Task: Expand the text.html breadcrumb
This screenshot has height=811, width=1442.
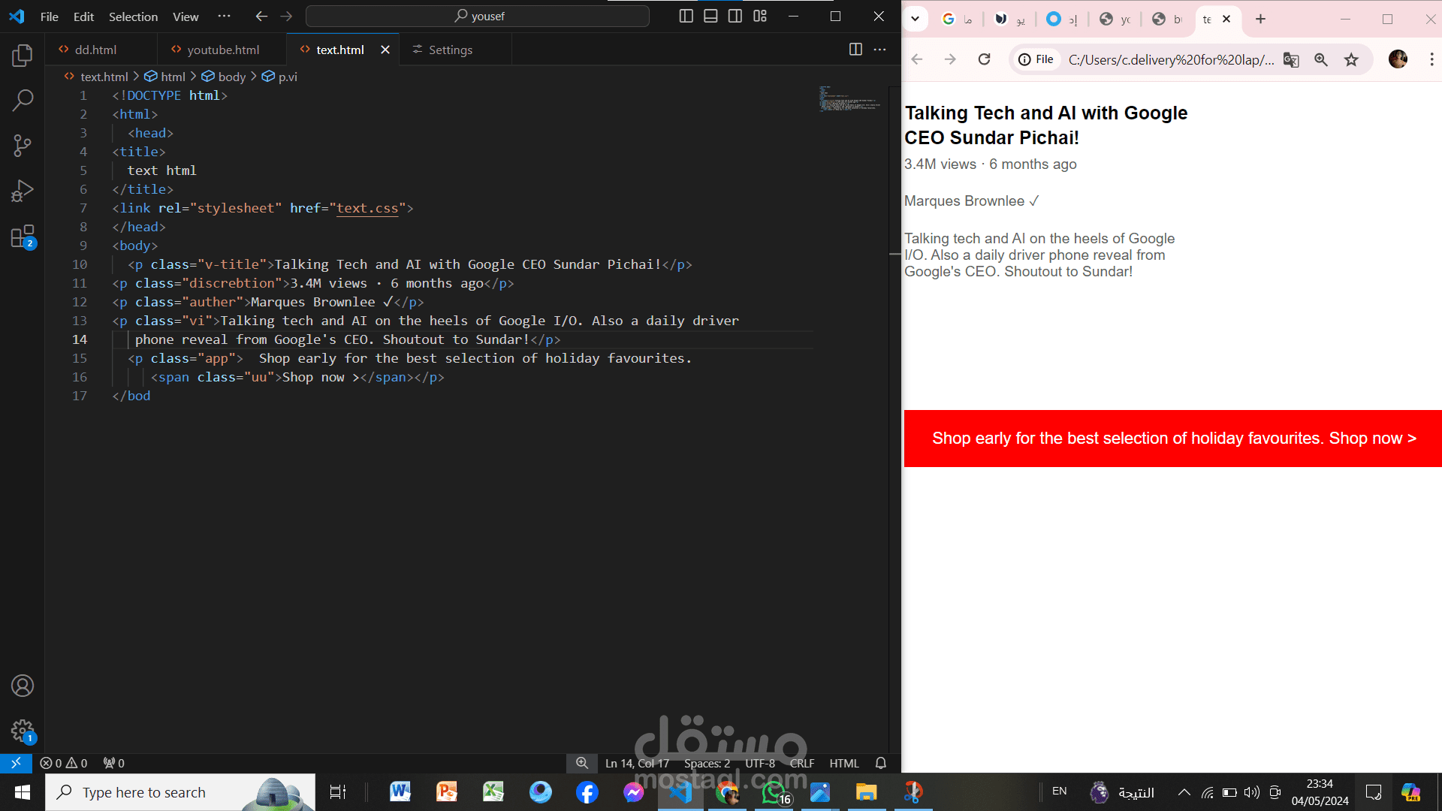Action: pos(104,77)
